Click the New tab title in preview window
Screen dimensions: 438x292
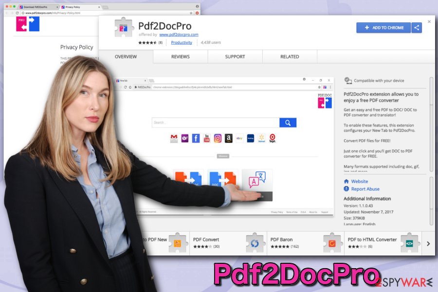pos(124,80)
